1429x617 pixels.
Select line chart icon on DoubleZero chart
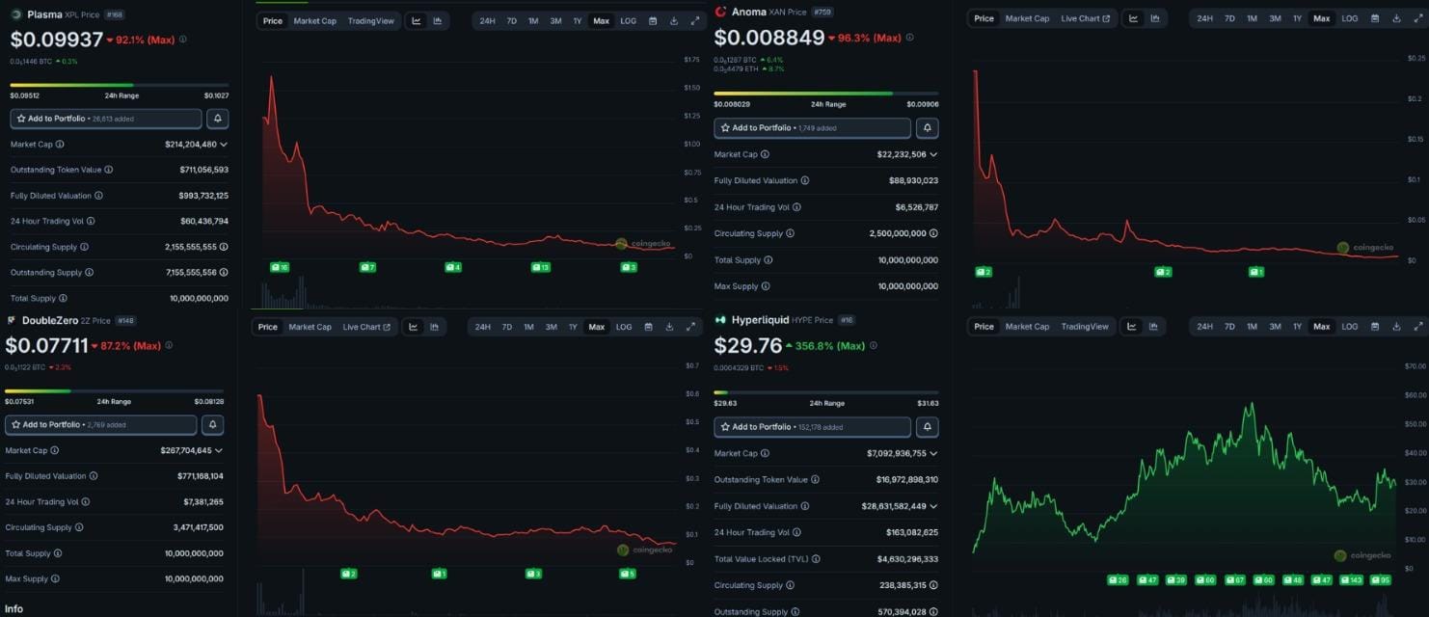[x=413, y=327]
